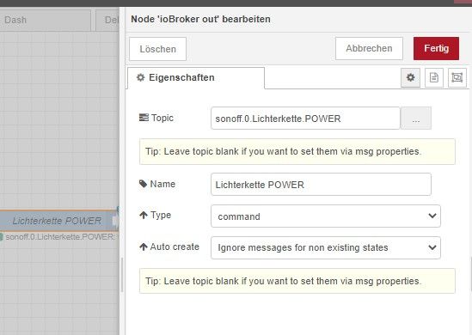Click the Type label
472x335 pixels.
(x=156, y=215)
